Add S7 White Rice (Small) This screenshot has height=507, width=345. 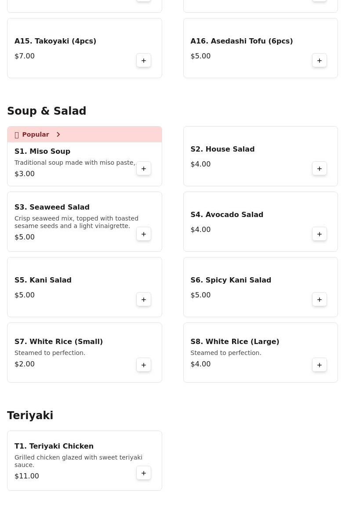(x=144, y=365)
